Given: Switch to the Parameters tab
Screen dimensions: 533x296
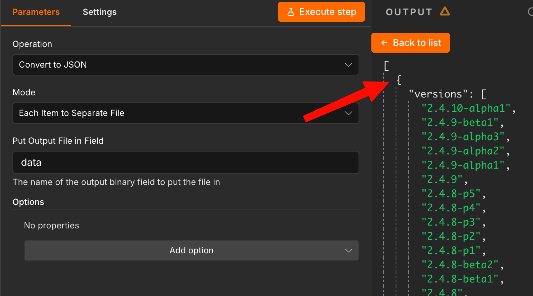Looking at the screenshot, I should [x=36, y=12].
